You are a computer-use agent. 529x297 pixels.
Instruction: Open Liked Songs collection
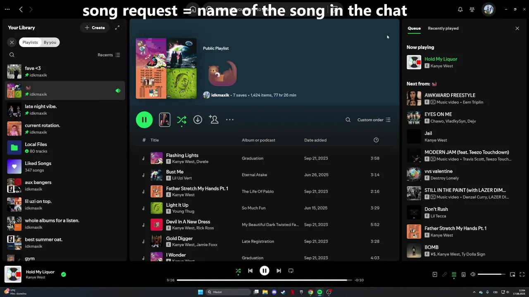[x=65, y=166]
